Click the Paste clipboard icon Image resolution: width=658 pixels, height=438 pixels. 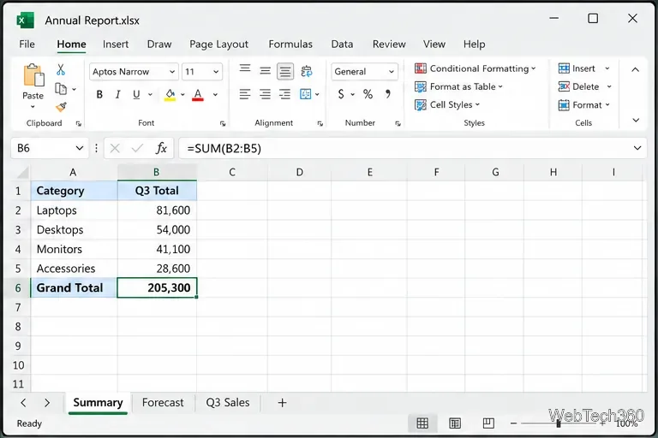tap(33, 76)
